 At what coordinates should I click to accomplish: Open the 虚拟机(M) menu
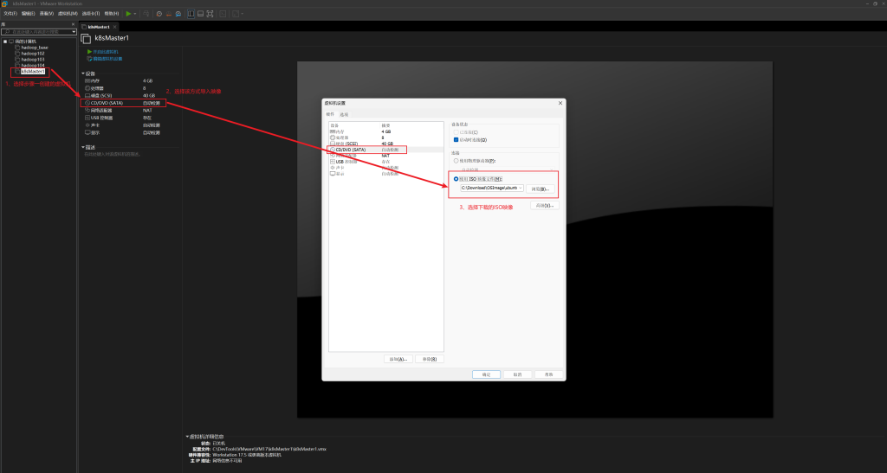coord(67,14)
